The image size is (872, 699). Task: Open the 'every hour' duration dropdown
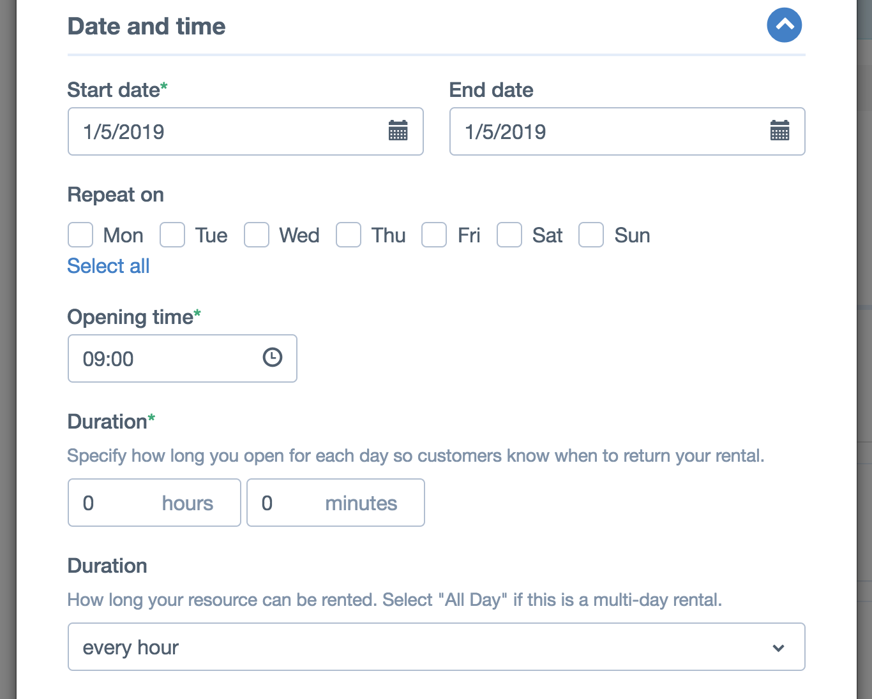point(437,647)
